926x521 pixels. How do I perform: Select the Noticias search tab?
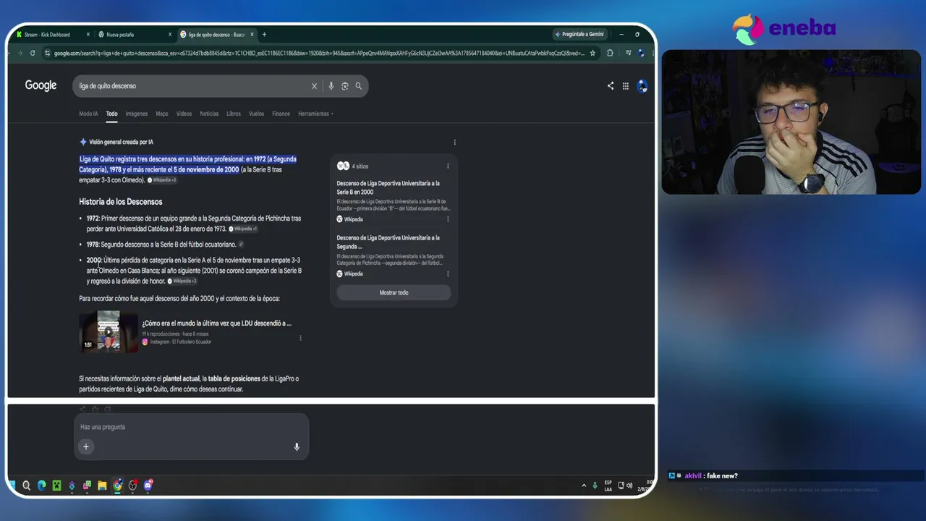pos(209,114)
